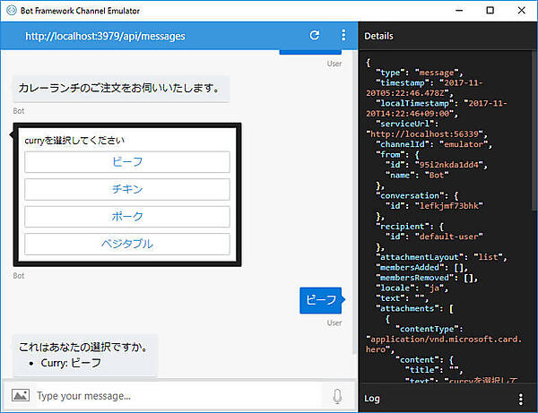Screen dimensions: 538x413
Task: Select the チキン curry option
Action: (127, 189)
